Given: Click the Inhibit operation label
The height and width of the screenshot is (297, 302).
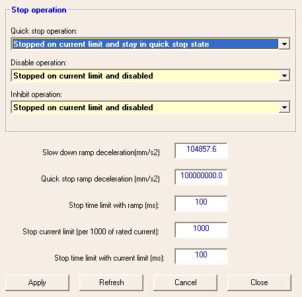Looking at the screenshot, I should (x=36, y=94).
